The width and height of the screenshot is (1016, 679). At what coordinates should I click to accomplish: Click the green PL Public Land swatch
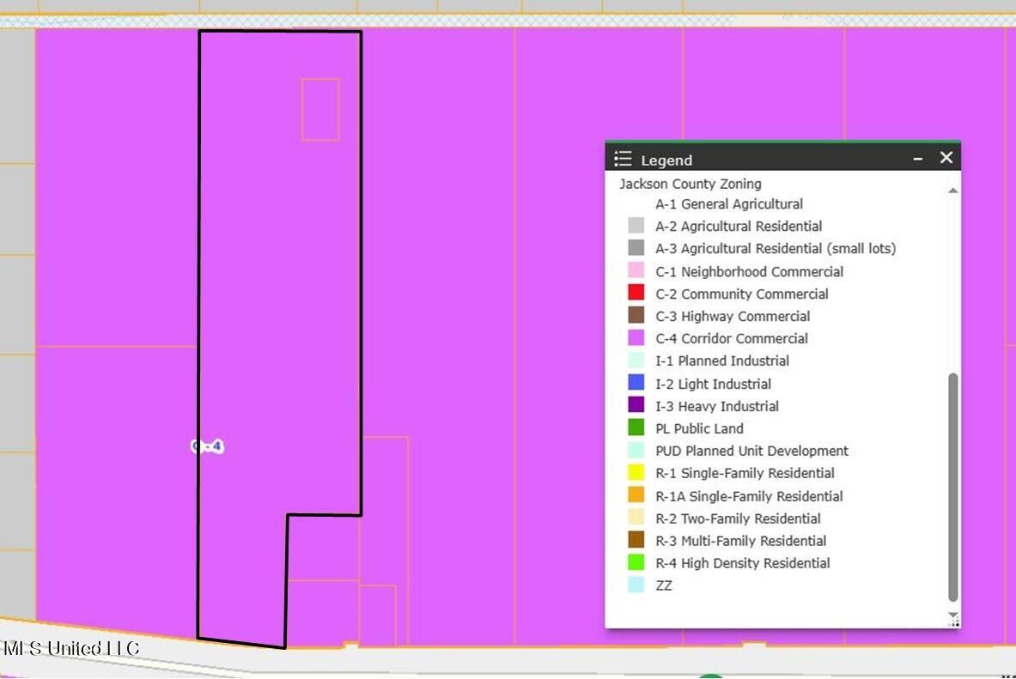(x=636, y=428)
